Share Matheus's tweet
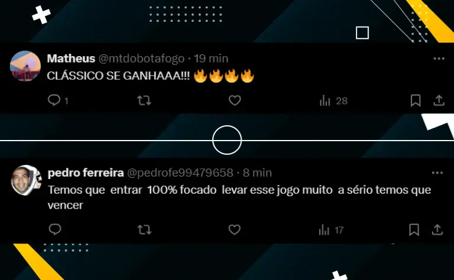 [x=439, y=100]
